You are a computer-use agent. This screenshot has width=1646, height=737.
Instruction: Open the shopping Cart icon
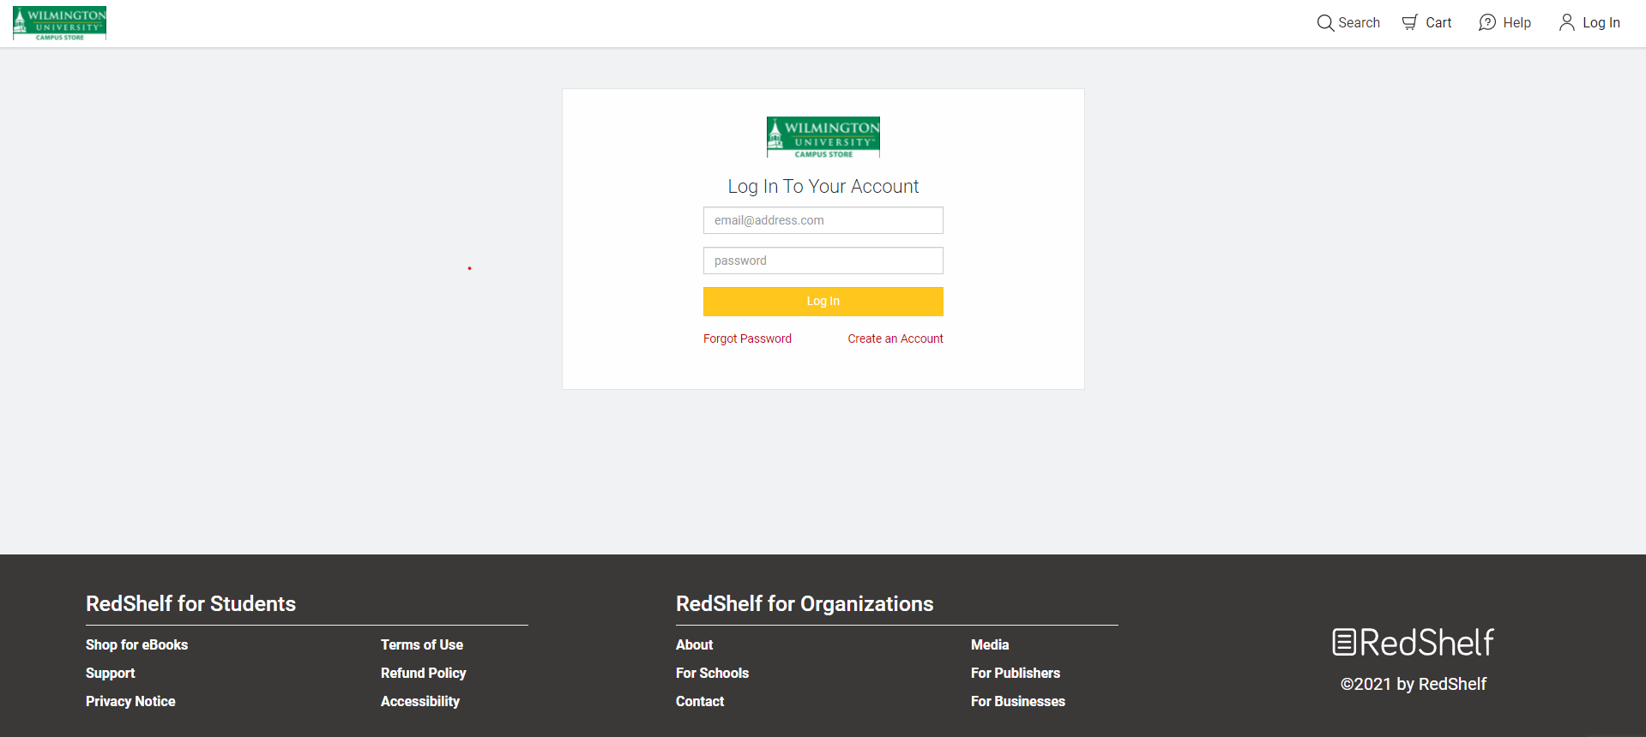[x=1410, y=22]
